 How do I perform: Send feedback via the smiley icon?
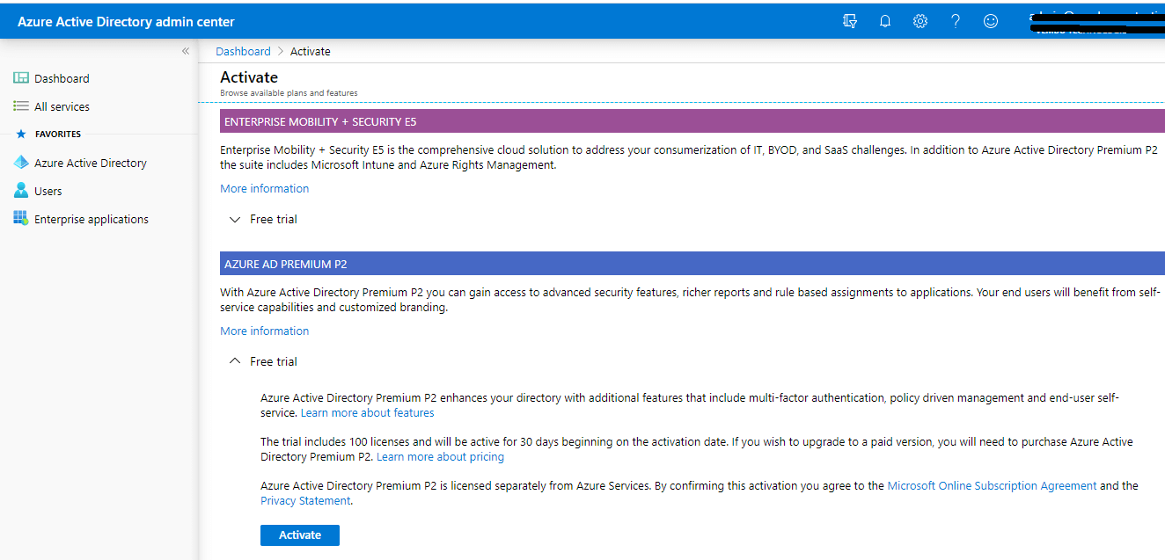click(991, 21)
